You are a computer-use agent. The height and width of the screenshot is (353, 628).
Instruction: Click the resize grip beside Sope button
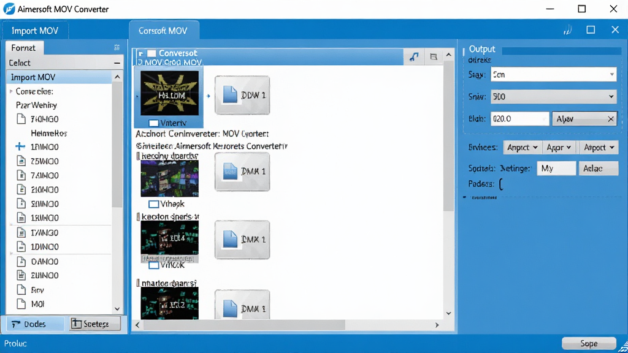(623, 347)
